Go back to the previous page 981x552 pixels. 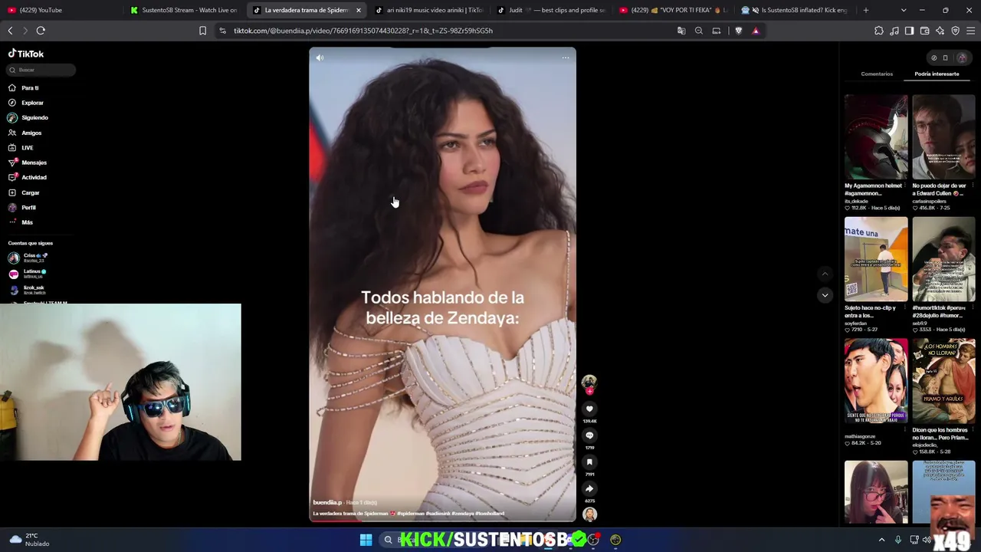point(10,31)
